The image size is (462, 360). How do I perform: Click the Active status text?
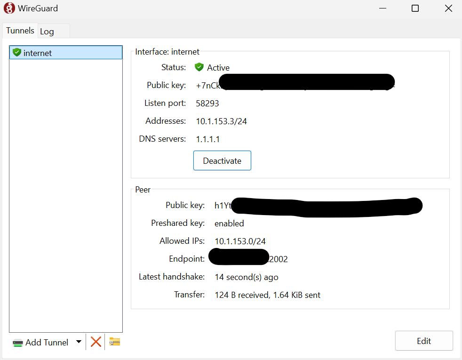218,68
